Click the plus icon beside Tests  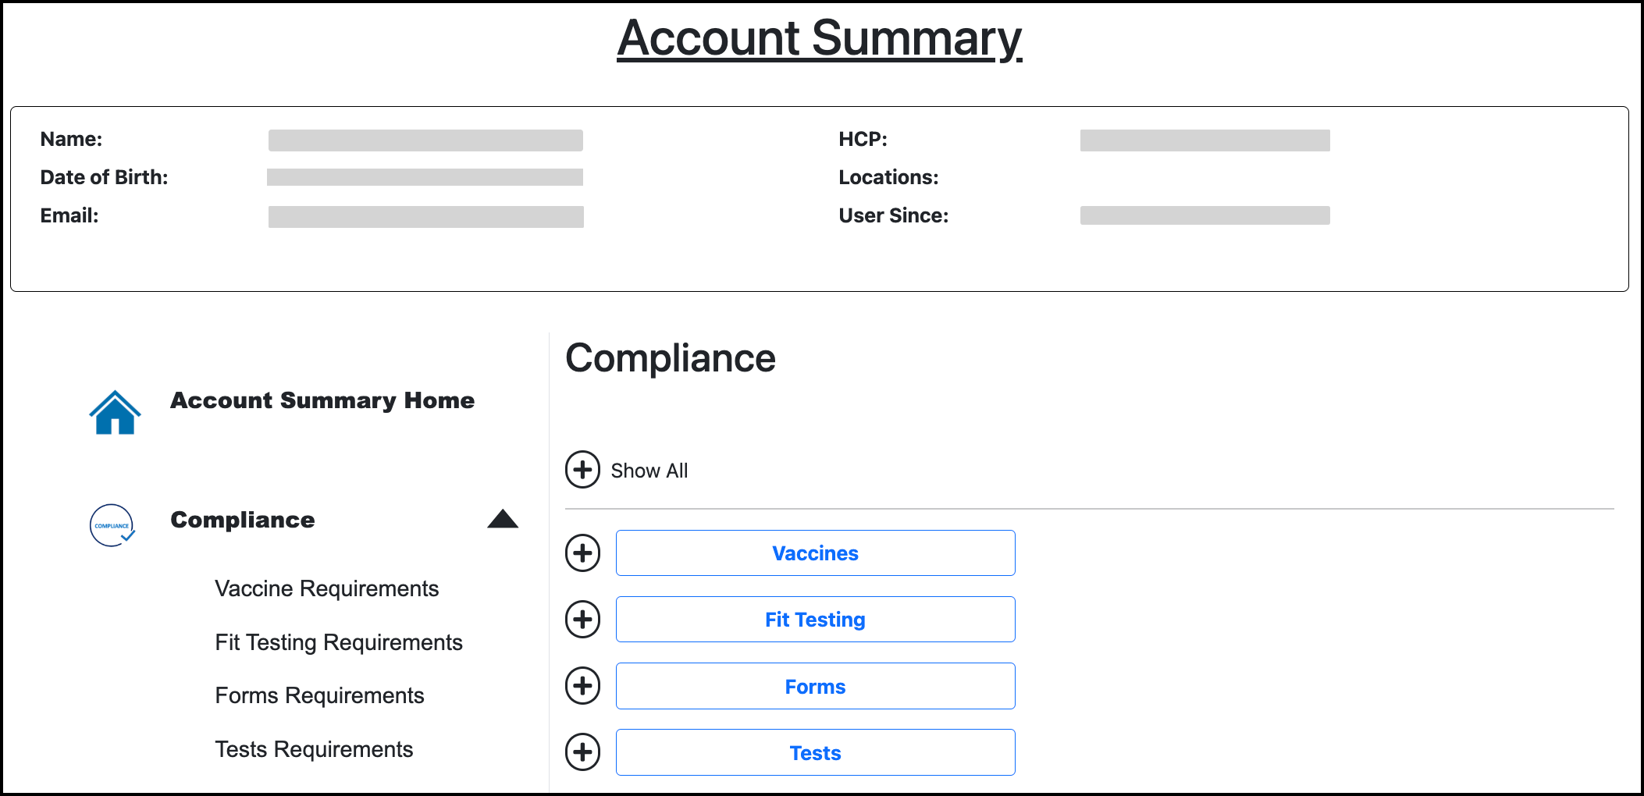click(582, 752)
